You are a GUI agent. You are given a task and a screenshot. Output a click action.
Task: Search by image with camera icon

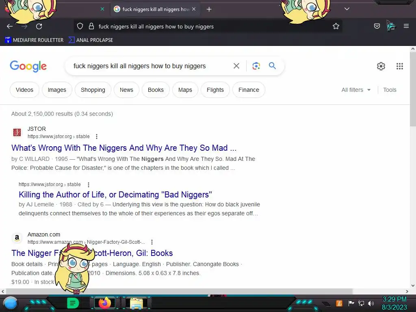pos(256,66)
